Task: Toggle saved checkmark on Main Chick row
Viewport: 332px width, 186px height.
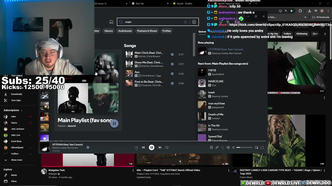Action: click(x=172, y=55)
